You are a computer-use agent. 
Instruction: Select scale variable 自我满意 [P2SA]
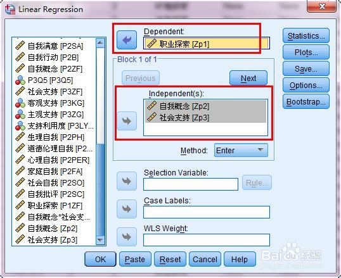click(x=49, y=46)
